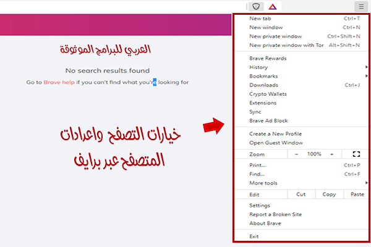The width and height of the screenshot is (371, 247).
Task: Open the hamburger main menu button
Action: (x=361, y=7)
